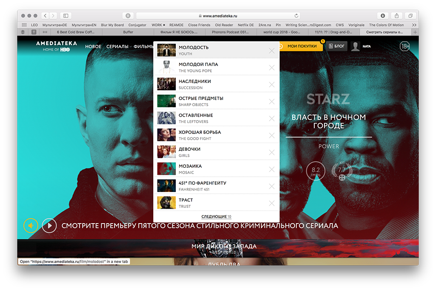Open Наследники Succession entry

(x=216, y=84)
